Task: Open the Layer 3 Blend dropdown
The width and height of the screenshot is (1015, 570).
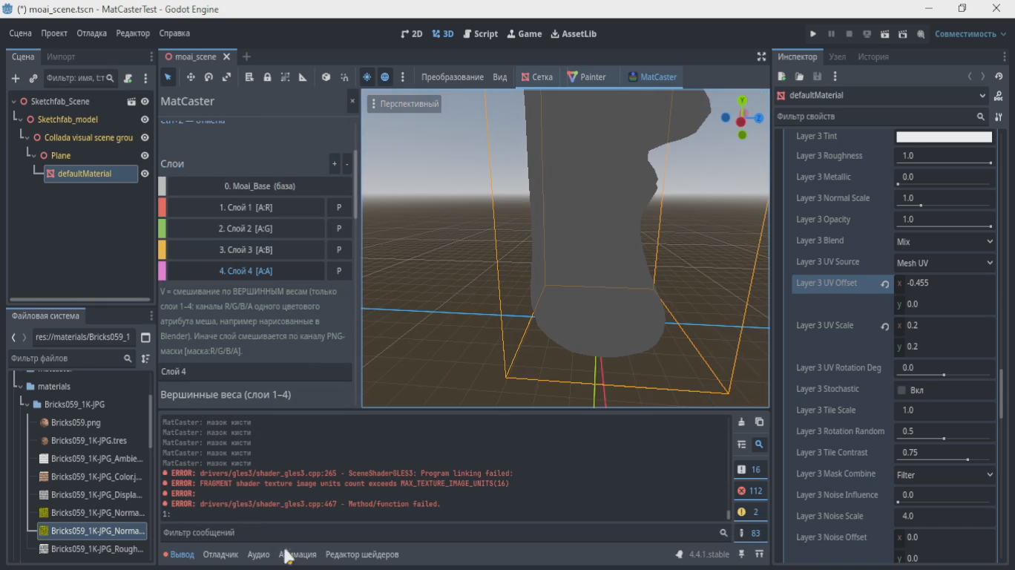Action: pyautogui.click(x=945, y=241)
